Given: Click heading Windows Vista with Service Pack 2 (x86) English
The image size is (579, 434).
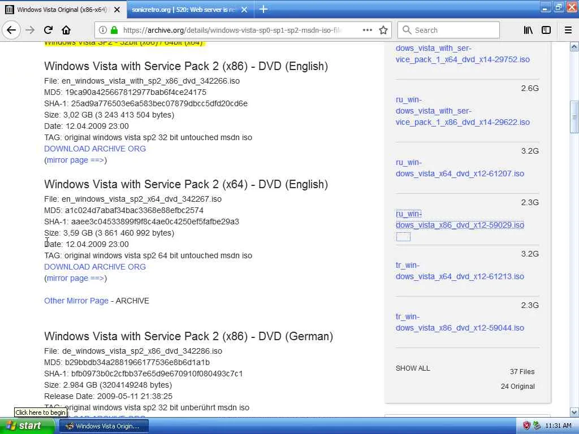Looking at the screenshot, I should tap(186, 66).
